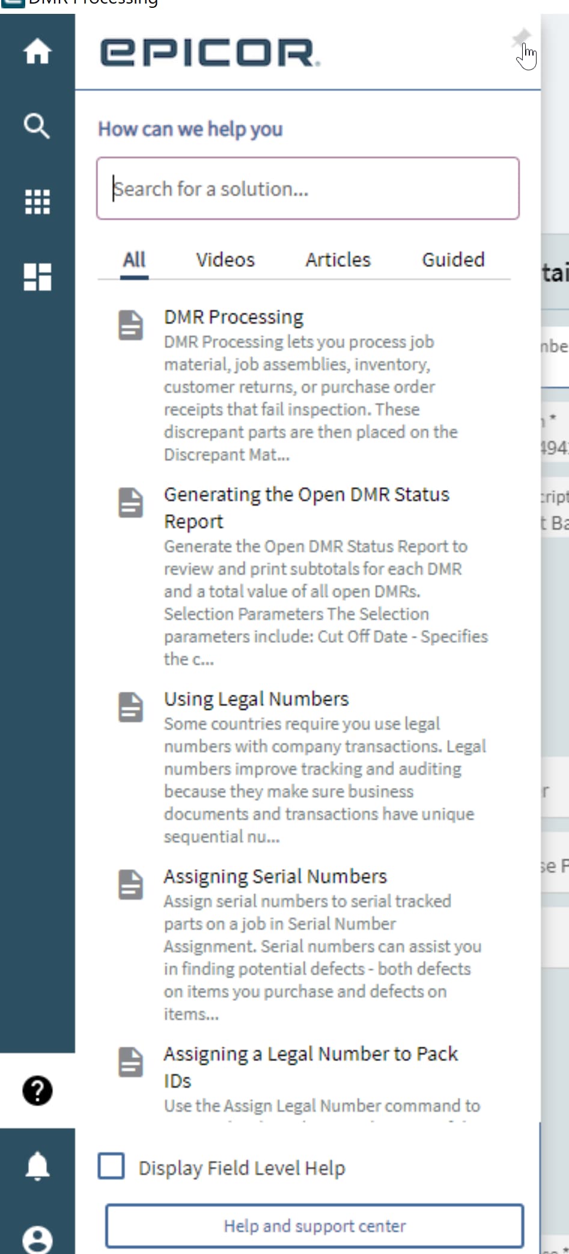The height and width of the screenshot is (1254, 569).
Task: Click the DMR Processing article description text
Action: [x=311, y=398]
